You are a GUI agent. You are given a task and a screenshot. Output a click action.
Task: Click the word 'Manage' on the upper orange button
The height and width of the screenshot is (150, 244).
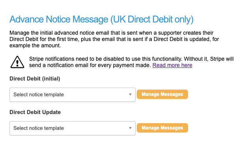(x=150, y=94)
